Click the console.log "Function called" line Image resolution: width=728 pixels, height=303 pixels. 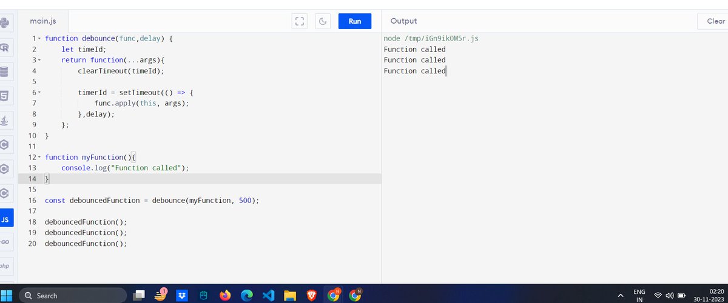[x=125, y=168]
